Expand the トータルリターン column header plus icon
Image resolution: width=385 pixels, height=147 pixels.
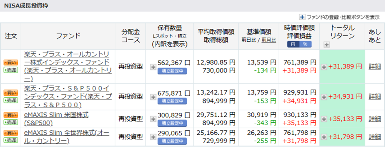click(326, 44)
